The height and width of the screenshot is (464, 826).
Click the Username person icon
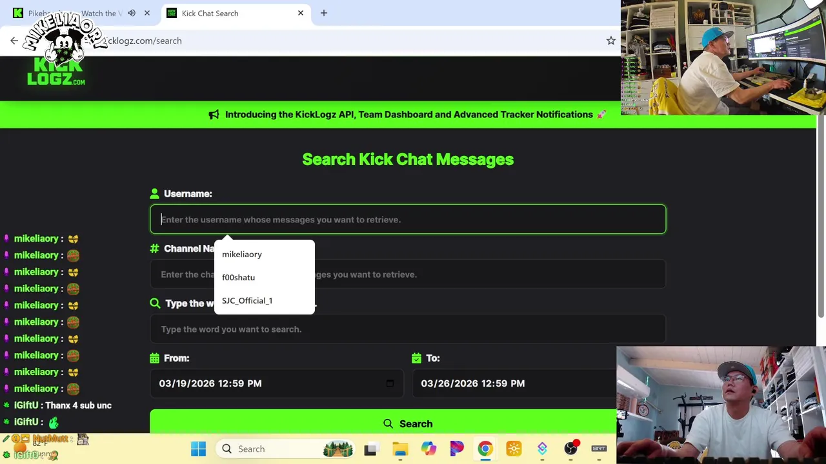point(154,193)
